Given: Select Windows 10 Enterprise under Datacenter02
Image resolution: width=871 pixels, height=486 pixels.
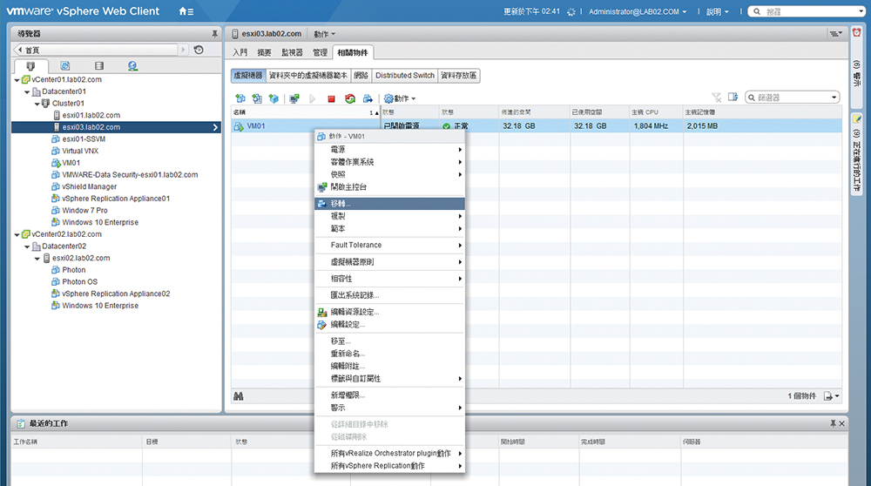Looking at the screenshot, I should click(100, 306).
